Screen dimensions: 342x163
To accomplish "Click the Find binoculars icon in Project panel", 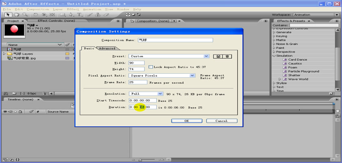I will pos(6,94).
